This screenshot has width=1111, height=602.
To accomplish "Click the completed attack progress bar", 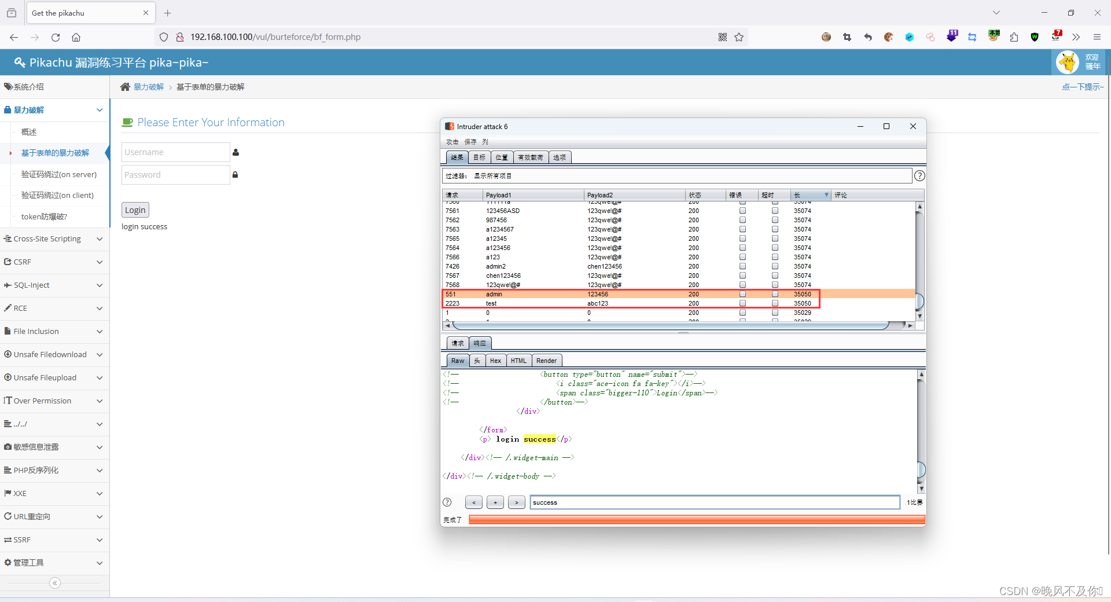I will [697, 520].
